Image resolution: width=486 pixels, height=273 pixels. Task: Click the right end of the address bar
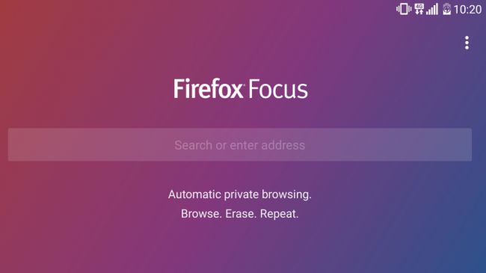coord(461,144)
